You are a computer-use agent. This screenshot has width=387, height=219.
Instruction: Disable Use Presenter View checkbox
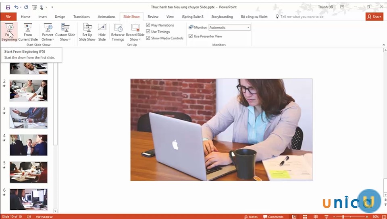191,36
